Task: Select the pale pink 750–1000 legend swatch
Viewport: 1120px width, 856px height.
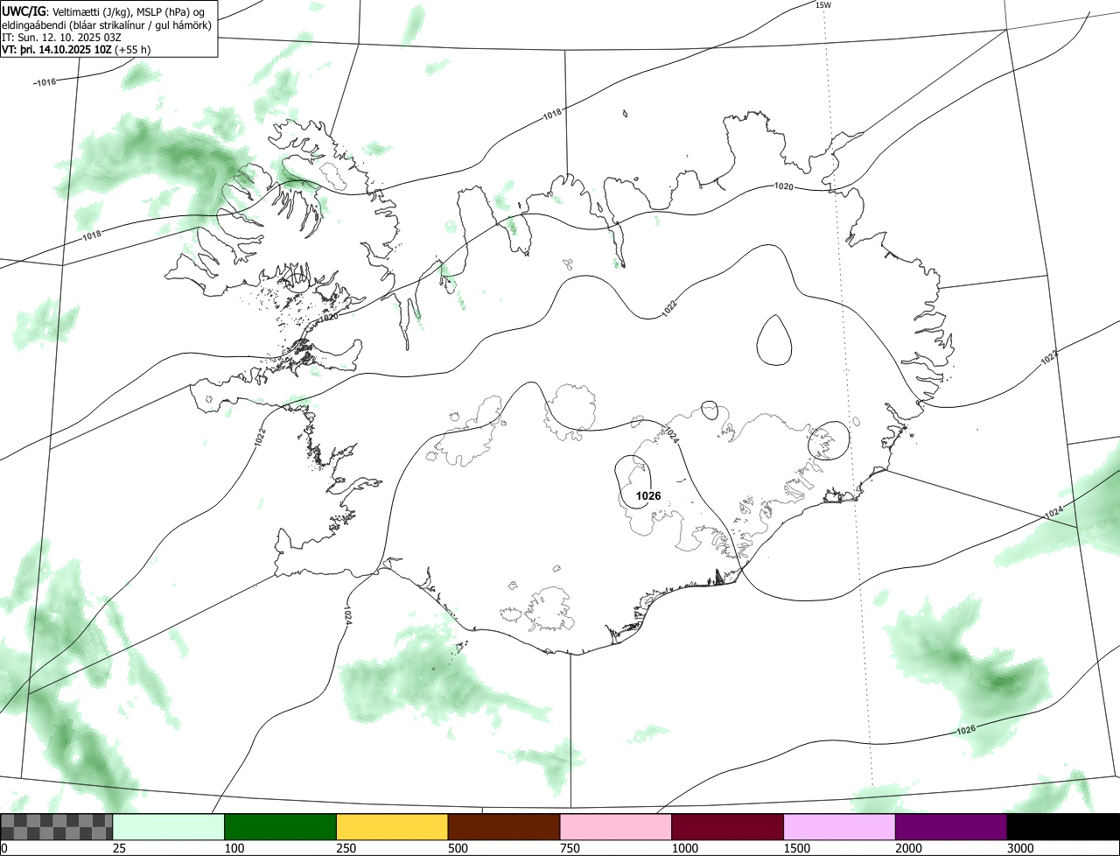Action: point(616,827)
